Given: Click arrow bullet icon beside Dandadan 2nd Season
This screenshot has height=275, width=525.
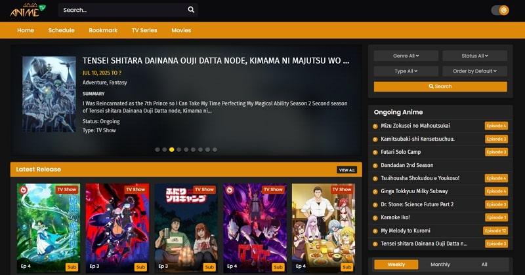Looking at the screenshot, I should (x=375, y=166).
